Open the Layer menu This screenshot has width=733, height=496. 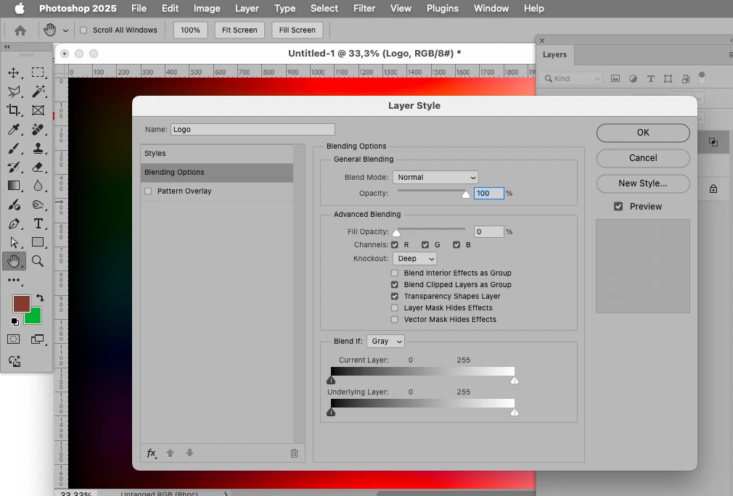click(x=247, y=9)
